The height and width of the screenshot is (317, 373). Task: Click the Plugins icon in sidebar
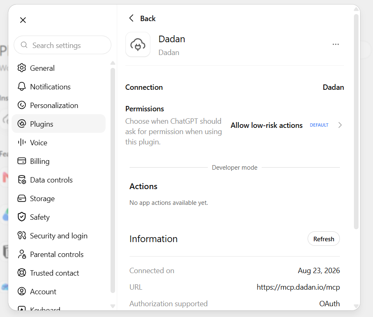22,124
